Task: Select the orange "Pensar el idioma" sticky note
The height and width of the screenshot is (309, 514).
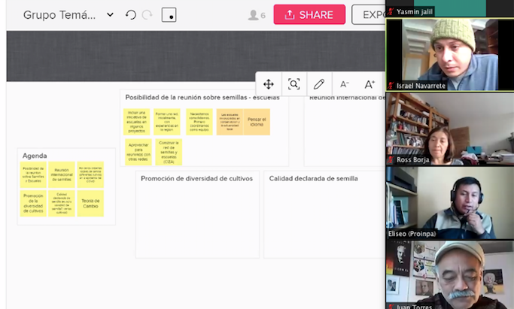Action: (257, 122)
